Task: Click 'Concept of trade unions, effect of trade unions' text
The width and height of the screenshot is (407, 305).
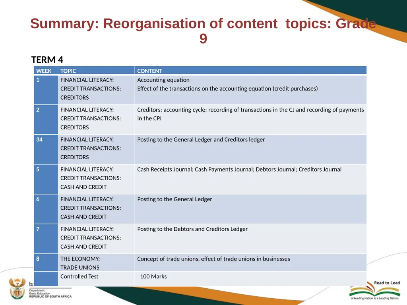Action: pyautogui.click(x=213, y=259)
